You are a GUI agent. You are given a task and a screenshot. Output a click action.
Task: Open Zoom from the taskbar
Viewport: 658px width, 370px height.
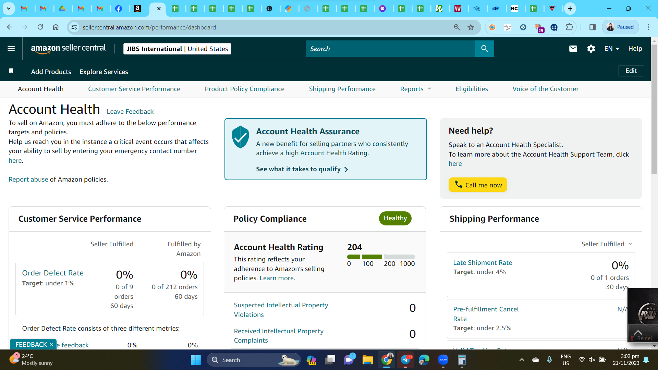coord(443,360)
